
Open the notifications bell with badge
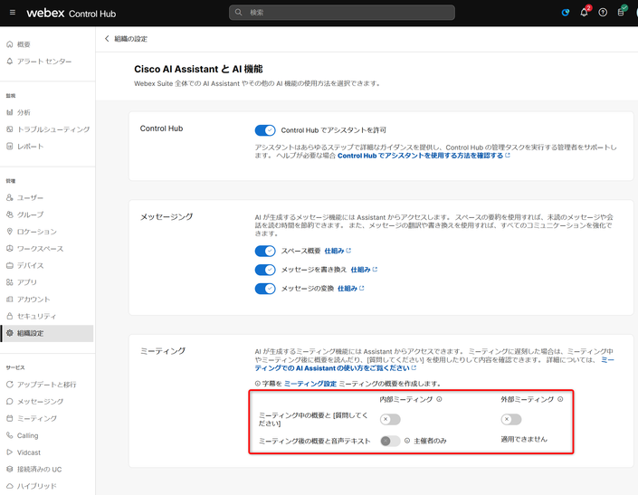coord(585,12)
